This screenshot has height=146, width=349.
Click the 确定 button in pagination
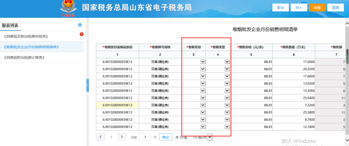(165, 137)
